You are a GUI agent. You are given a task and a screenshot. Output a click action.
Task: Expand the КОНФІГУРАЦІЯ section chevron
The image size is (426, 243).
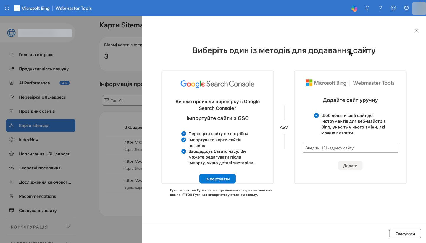pyautogui.click(x=68, y=227)
